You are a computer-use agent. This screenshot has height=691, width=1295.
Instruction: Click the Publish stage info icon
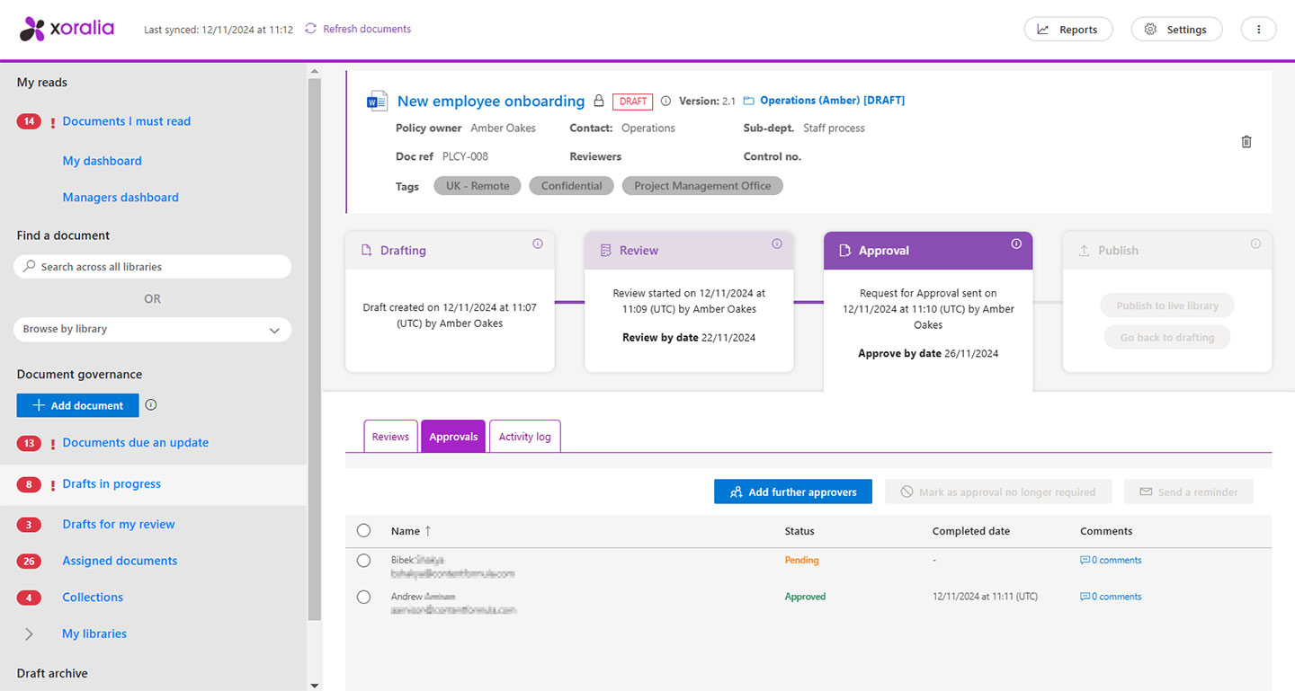pyautogui.click(x=1255, y=244)
